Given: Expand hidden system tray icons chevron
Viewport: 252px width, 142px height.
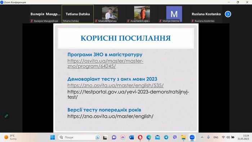Looking at the screenshot, I should pos(202,137).
